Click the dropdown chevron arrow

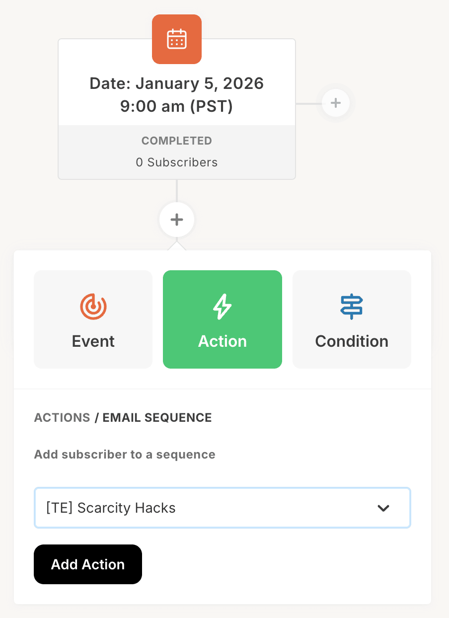(x=383, y=508)
